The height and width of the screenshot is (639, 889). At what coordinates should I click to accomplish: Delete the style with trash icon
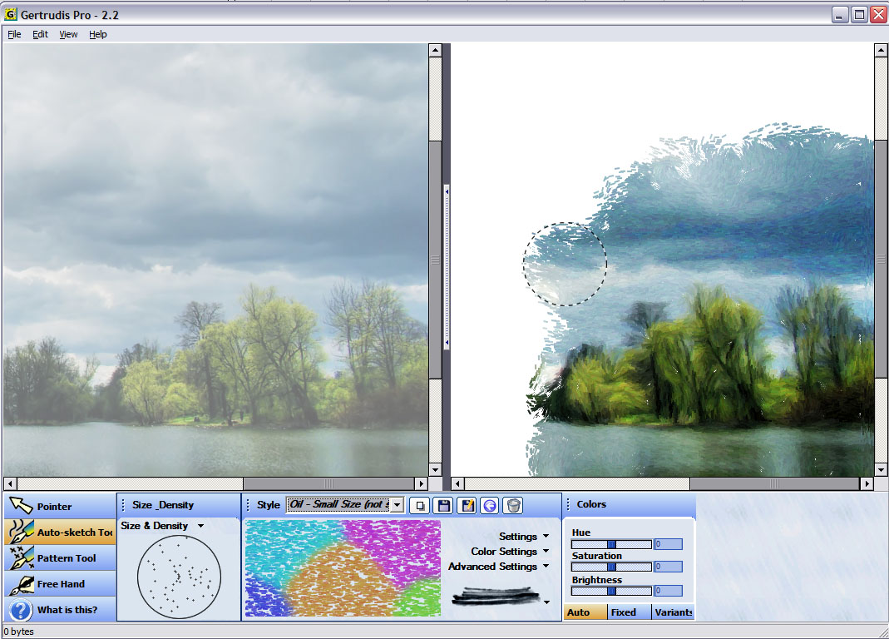pos(513,505)
